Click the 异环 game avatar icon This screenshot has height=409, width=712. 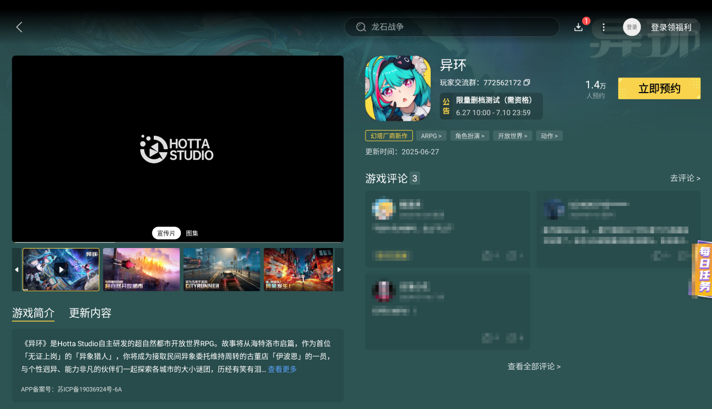click(398, 88)
